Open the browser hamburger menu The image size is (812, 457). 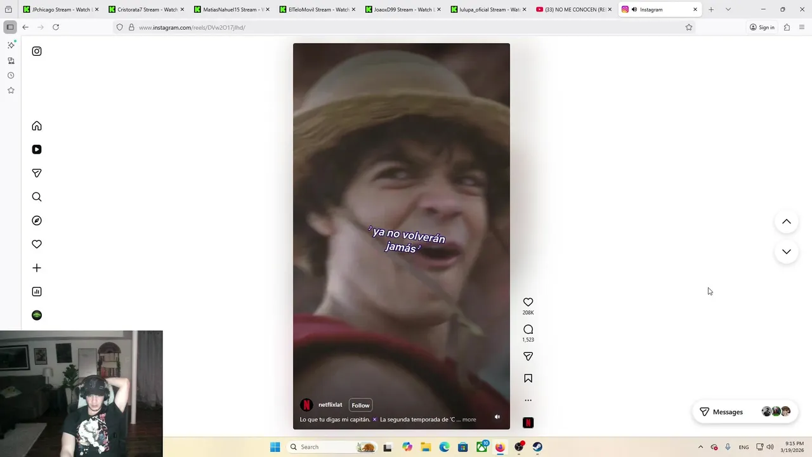[x=802, y=27]
